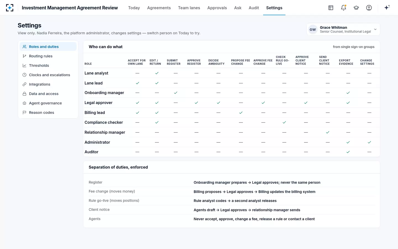Click the app logo icon

(10, 8)
